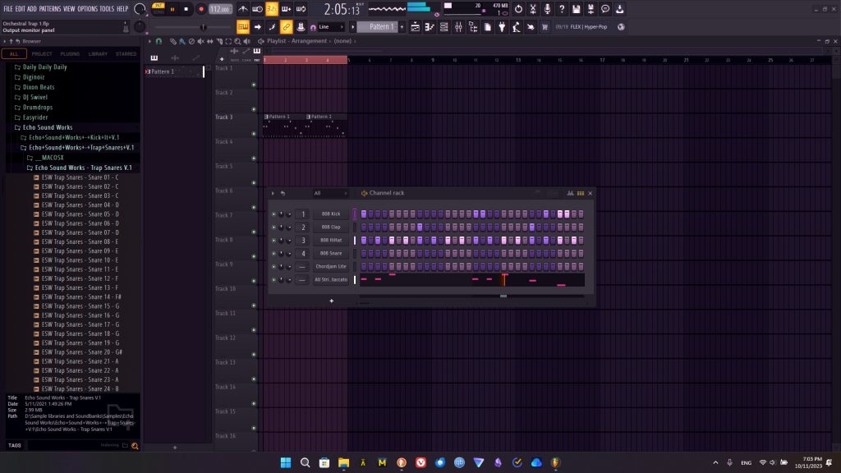Click the stop playback button
841x473 pixels.
186,9
